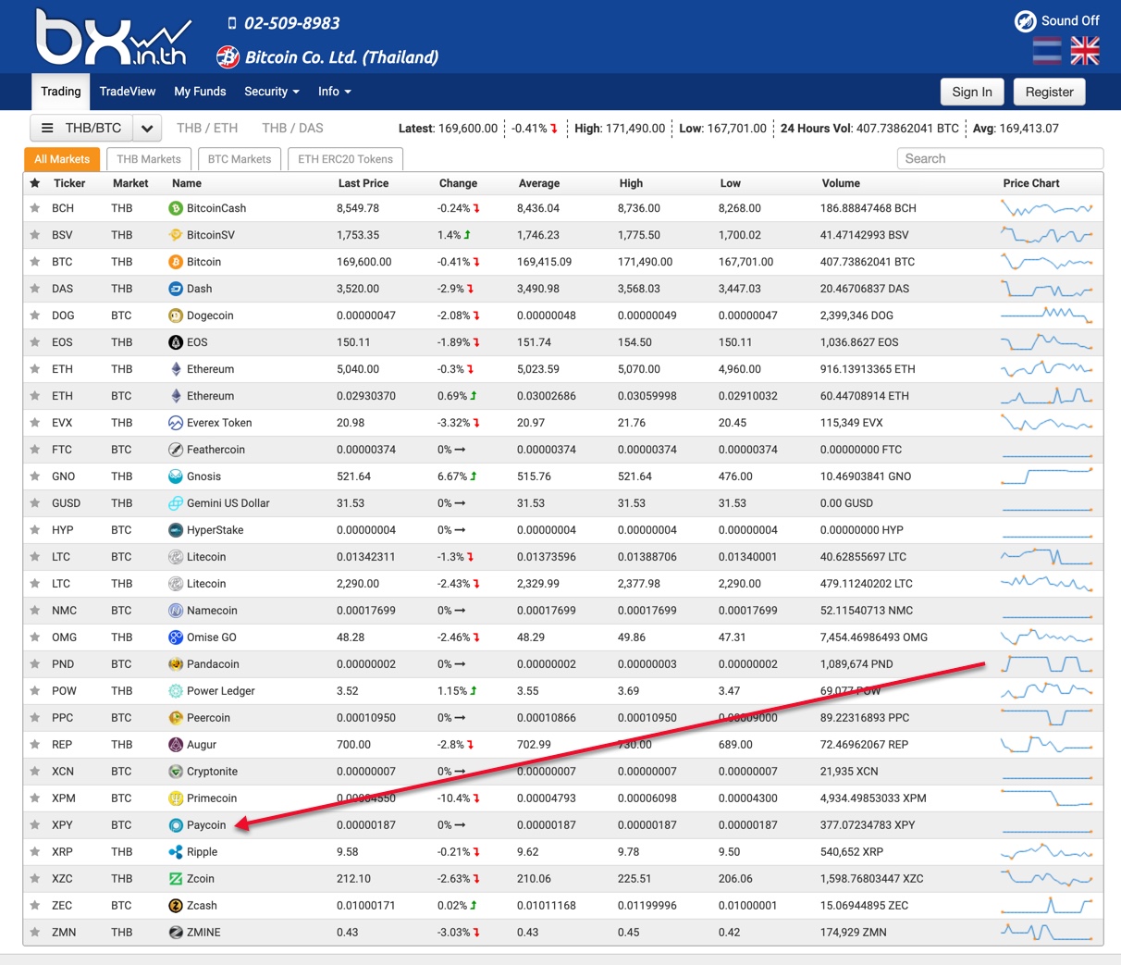1121x965 pixels.
Task: Click the Peercoin icon
Action: (176, 718)
